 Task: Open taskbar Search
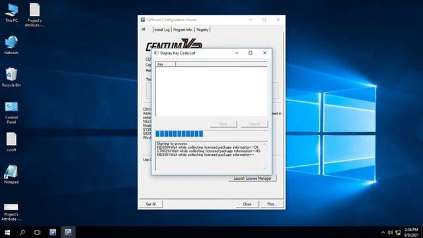22,232
